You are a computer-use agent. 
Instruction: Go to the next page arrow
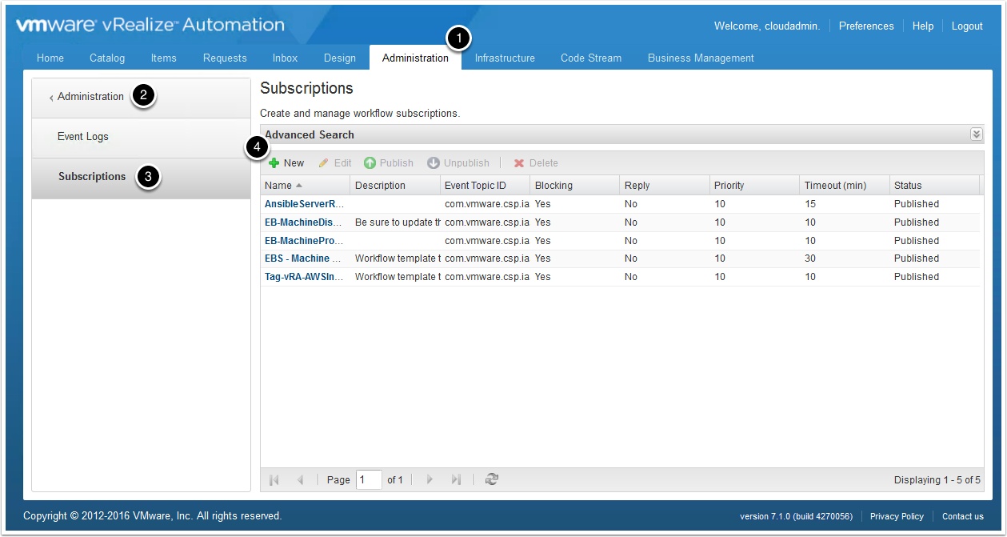430,479
